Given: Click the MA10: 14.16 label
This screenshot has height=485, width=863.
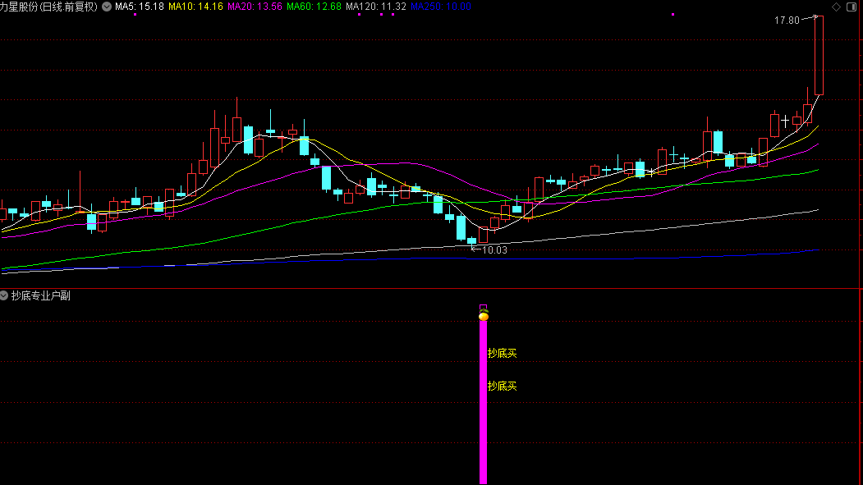Looking at the screenshot, I should tap(195, 7).
